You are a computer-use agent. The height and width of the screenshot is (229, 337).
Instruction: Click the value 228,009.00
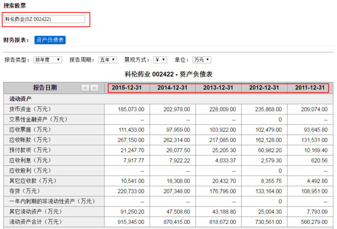pyautogui.click(x=223, y=109)
